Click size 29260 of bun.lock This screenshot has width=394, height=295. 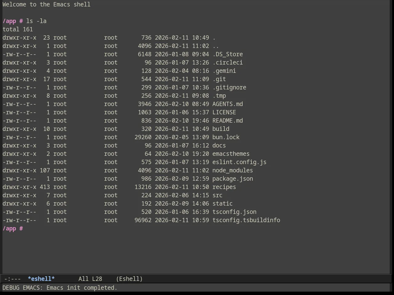pos(143,137)
